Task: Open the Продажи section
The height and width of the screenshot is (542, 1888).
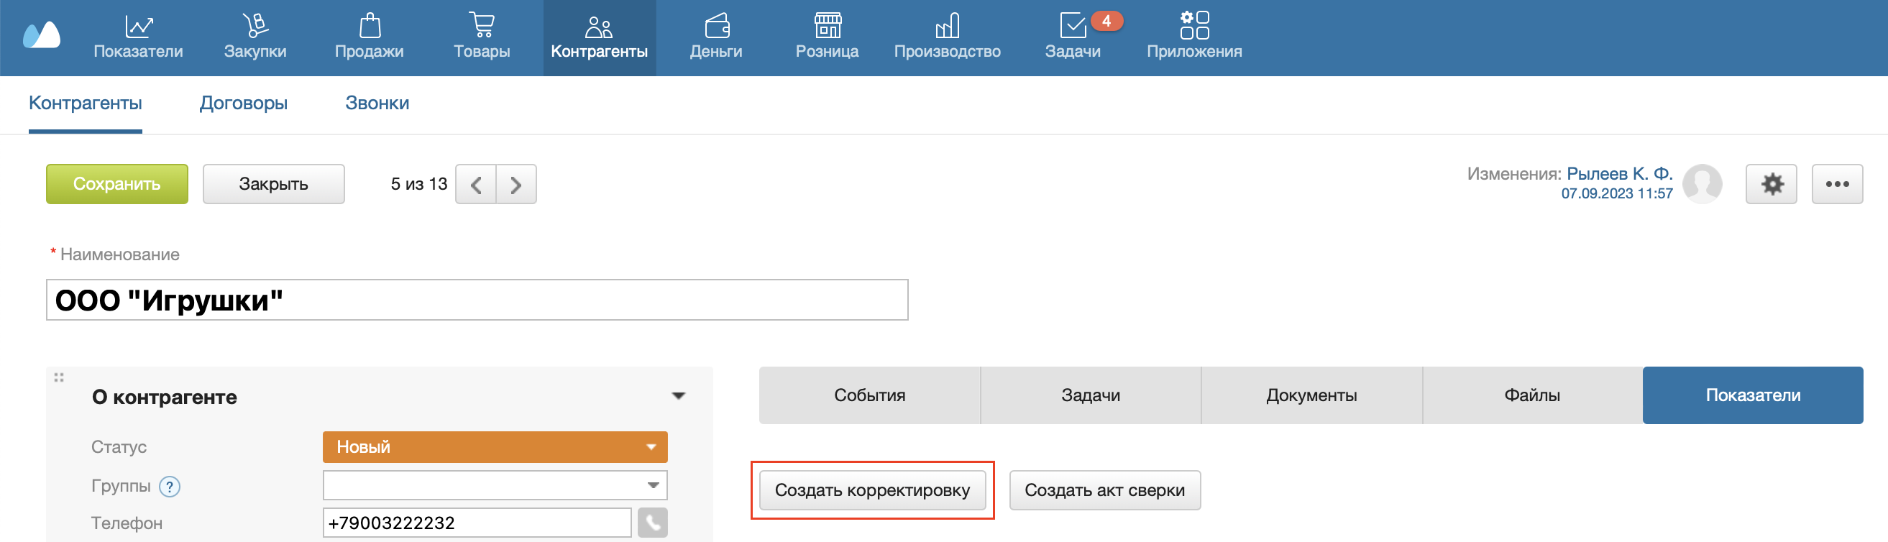Action: [370, 37]
